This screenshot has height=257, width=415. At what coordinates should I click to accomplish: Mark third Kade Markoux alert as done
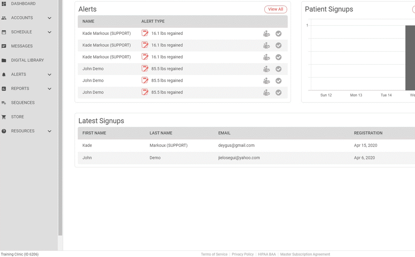click(x=278, y=57)
